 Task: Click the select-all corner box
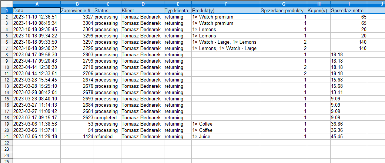tap(6, 4)
